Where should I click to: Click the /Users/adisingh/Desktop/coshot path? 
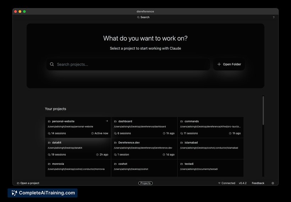[x=131, y=169]
